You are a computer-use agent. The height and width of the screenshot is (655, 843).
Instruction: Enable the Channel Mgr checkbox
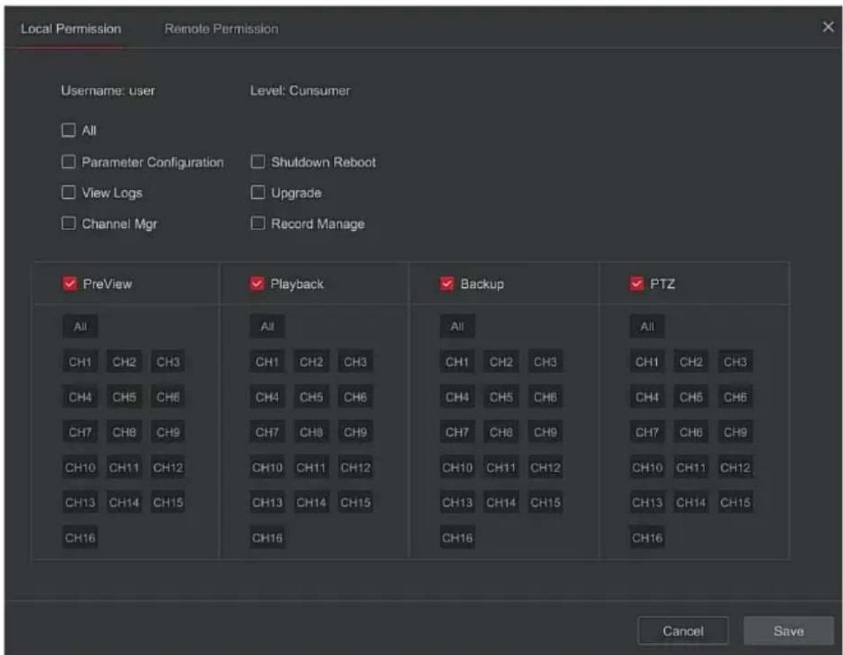pyautogui.click(x=69, y=223)
